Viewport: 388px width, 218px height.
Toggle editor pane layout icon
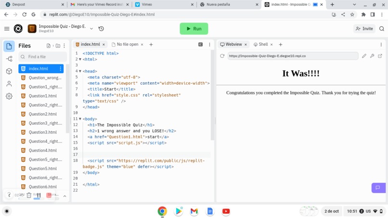[200, 45]
